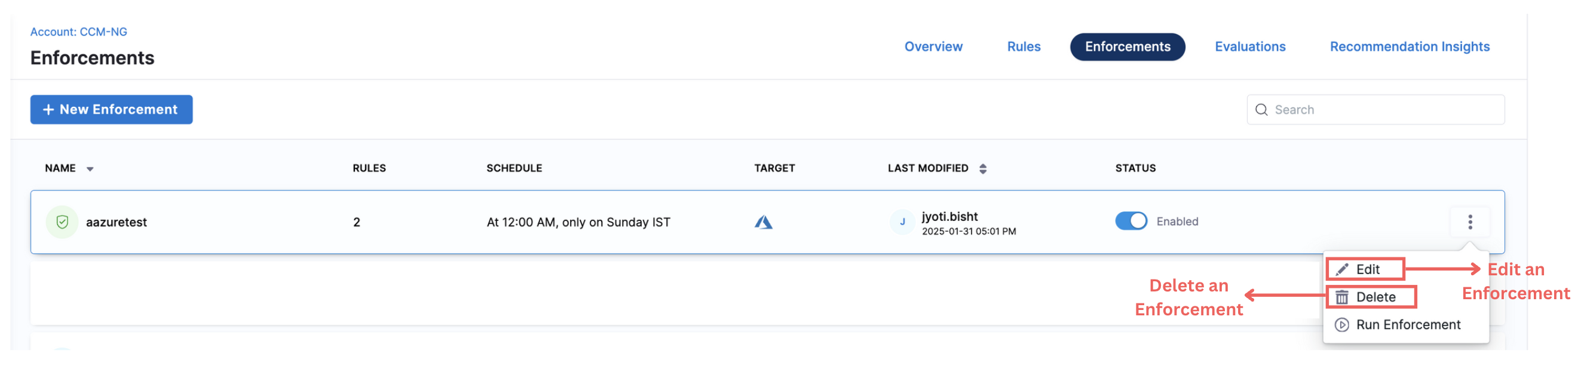Viewport: 1587px width, 387px height.
Task: Sort by NAME using the column arrow
Action: pyautogui.click(x=90, y=169)
